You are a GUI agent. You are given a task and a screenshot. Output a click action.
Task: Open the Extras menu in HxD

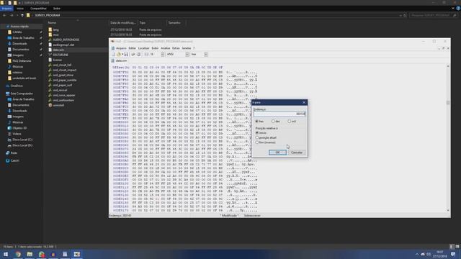176,48
